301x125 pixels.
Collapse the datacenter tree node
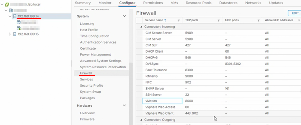click(x=6, y=10)
